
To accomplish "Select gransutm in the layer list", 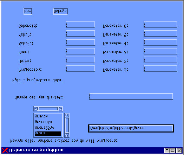I will pyautogui.click(x=48, y=122).
